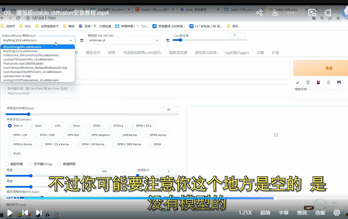This screenshot has height=219, width=348.
Task: Click the image placeholder icon in output area
Action: point(276,135)
